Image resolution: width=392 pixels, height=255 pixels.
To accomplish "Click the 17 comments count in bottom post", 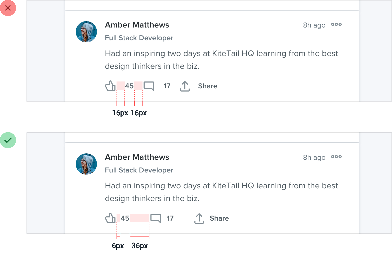I will click(x=170, y=218).
